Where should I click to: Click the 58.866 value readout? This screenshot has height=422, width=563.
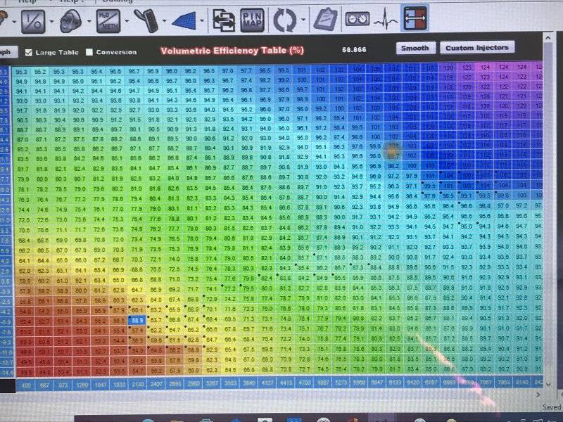point(354,50)
